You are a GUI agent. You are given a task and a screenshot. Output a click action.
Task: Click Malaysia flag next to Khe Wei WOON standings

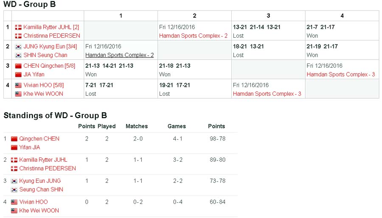tap(14, 211)
